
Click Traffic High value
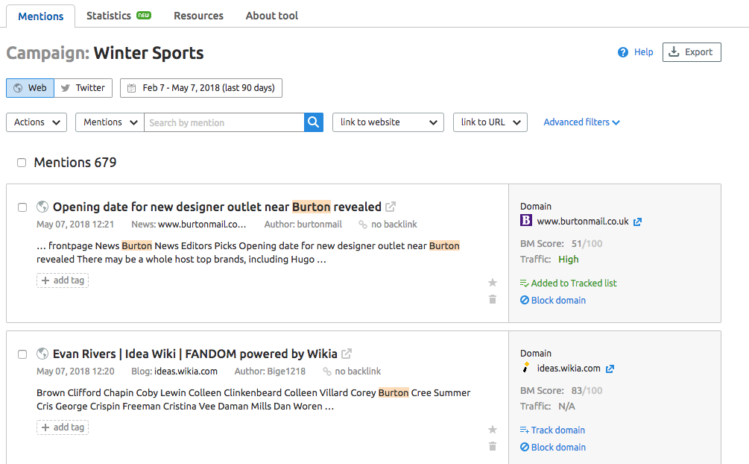(x=569, y=260)
